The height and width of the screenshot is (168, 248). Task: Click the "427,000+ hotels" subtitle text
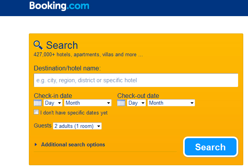(88, 55)
